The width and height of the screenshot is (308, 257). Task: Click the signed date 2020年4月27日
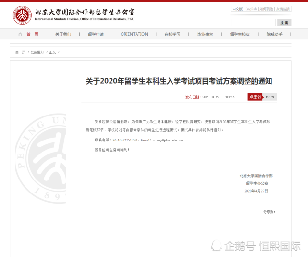coord(256,191)
